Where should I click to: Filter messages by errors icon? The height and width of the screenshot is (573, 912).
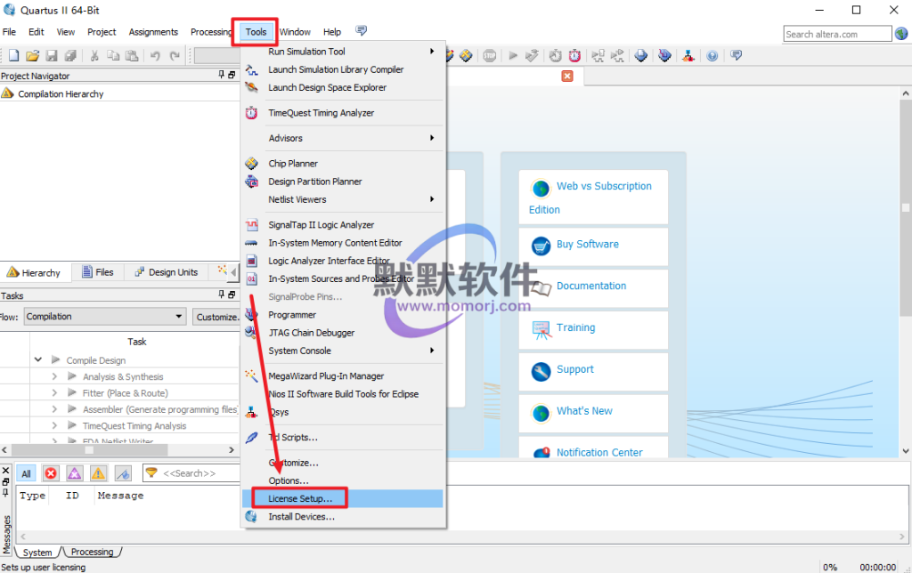point(51,473)
